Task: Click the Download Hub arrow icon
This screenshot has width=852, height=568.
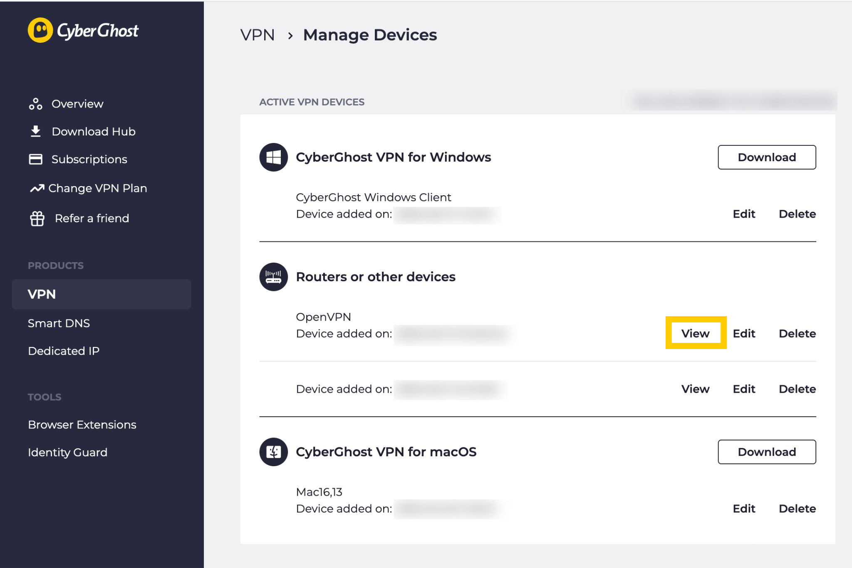Action: pyautogui.click(x=36, y=131)
